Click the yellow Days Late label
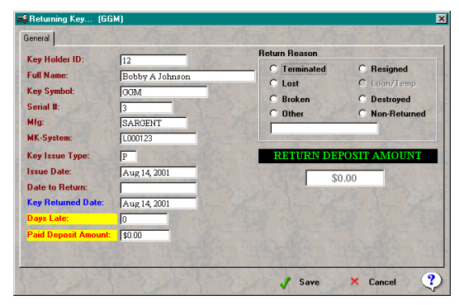Screen dimensions: 459x305 click(x=72, y=218)
